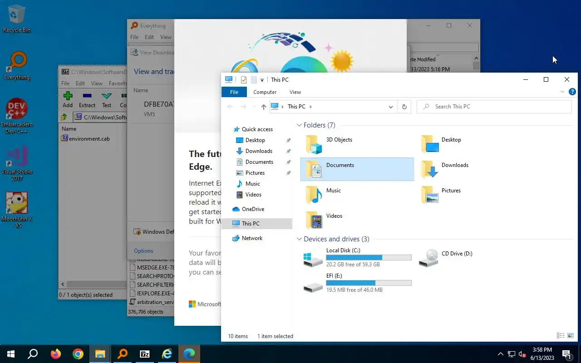Open the File menu in 7-Zip
The height and width of the screenshot is (363, 581).
click(x=65, y=83)
